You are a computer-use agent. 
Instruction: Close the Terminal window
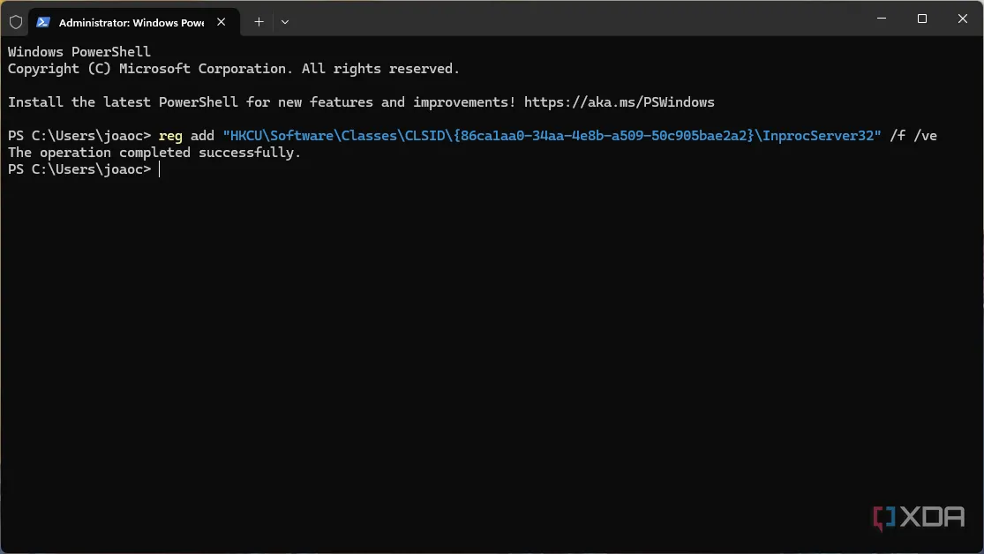pos(962,19)
